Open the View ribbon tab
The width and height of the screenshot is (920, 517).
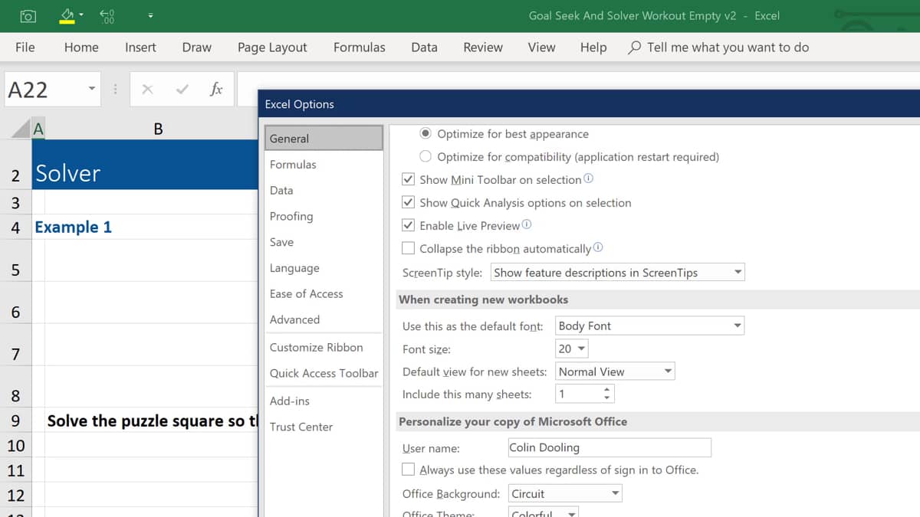[x=541, y=47]
